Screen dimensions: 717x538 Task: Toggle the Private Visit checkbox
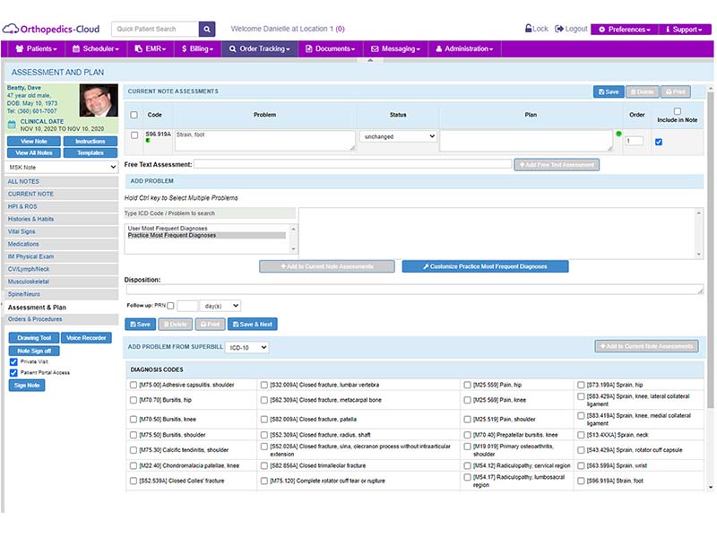point(13,362)
